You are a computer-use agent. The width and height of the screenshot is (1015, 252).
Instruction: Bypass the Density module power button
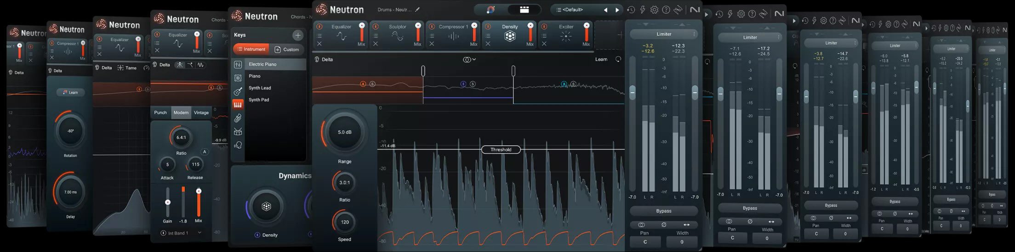click(488, 27)
